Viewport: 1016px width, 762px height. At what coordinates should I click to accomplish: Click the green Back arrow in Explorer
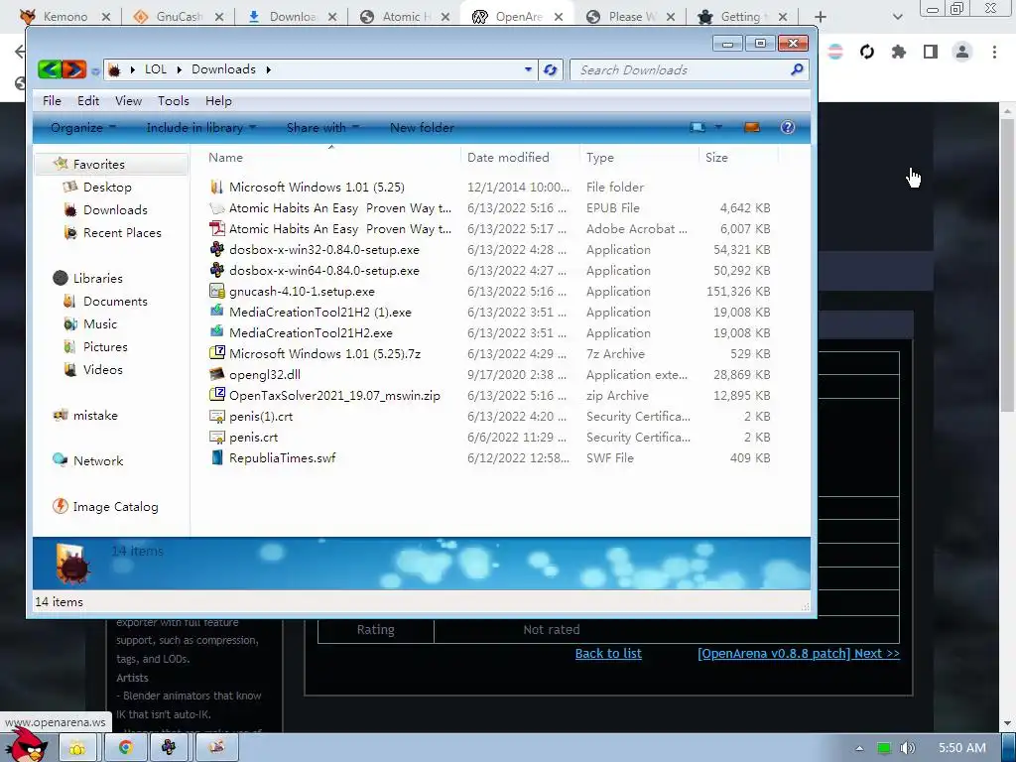(x=50, y=69)
